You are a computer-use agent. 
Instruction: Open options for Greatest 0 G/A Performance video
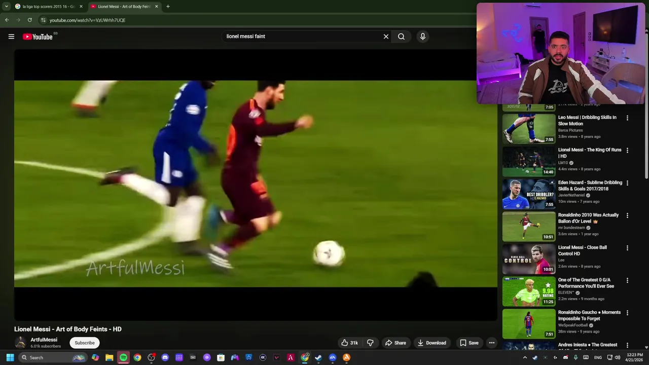tap(627, 280)
